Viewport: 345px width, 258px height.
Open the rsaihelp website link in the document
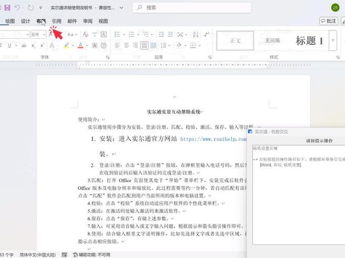213,139
